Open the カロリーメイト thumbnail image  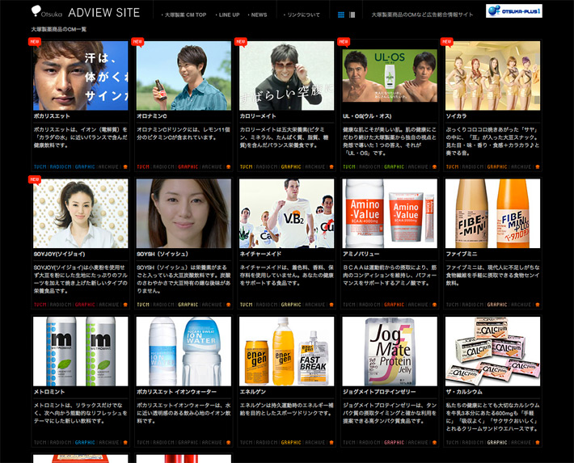[x=287, y=75]
